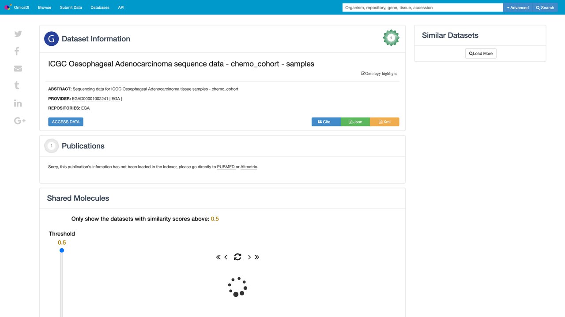Open the EGAD00001002241 provider link
This screenshot has height=317, width=565.
tap(90, 99)
